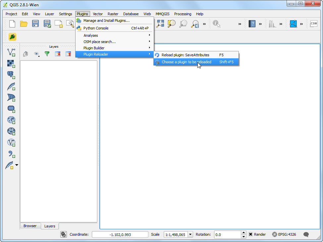The image size is (323, 242).
Task: Open the MMQGIS menu
Action: point(163,14)
